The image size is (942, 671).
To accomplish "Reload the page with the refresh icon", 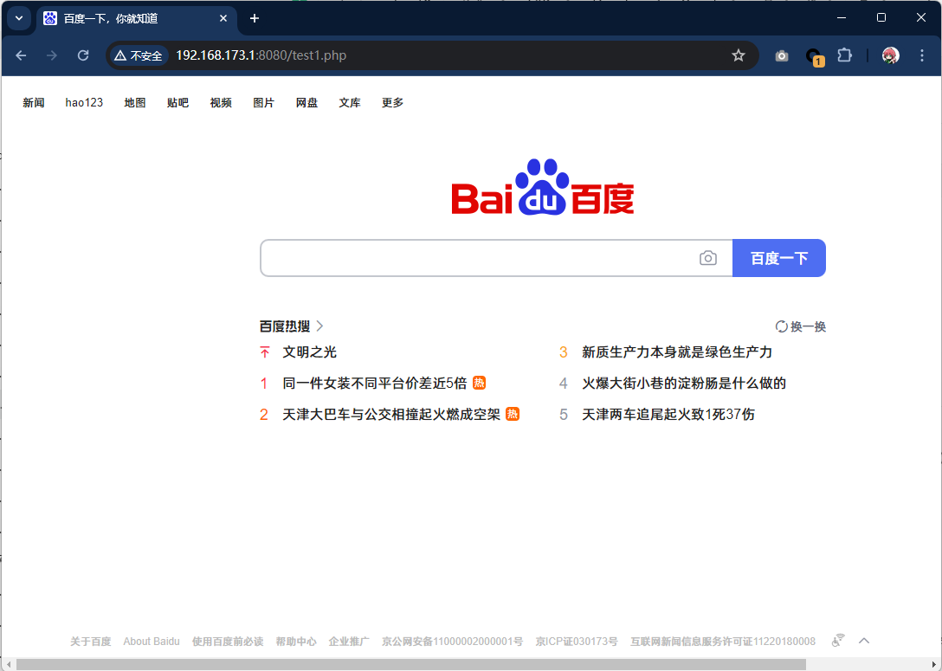I will point(83,55).
